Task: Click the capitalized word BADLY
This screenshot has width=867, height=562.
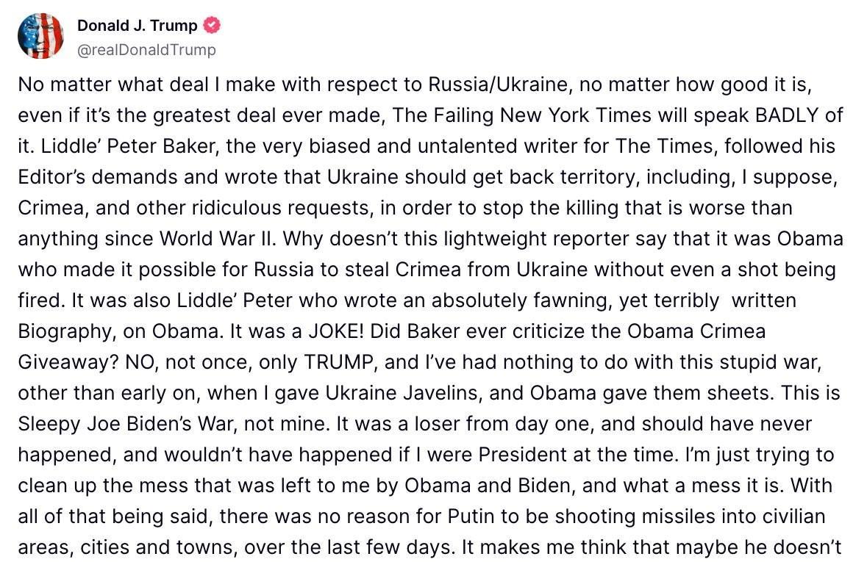Action: click(786, 115)
